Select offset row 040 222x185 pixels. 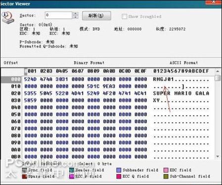[x=16, y=107]
